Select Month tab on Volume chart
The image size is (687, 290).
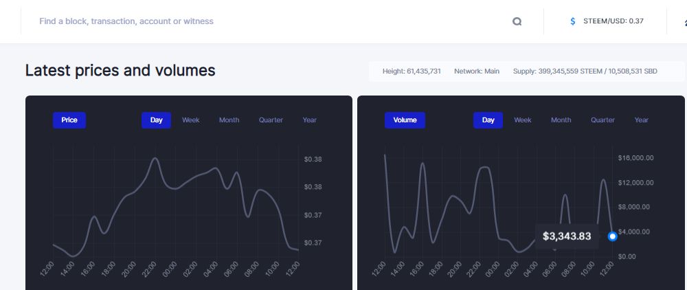tap(561, 120)
